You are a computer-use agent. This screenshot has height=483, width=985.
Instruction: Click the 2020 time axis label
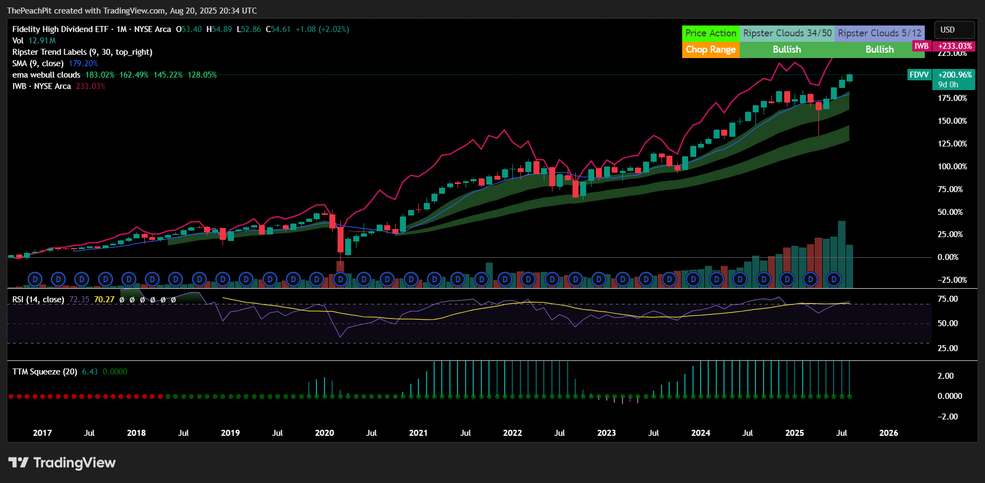tap(325, 433)
